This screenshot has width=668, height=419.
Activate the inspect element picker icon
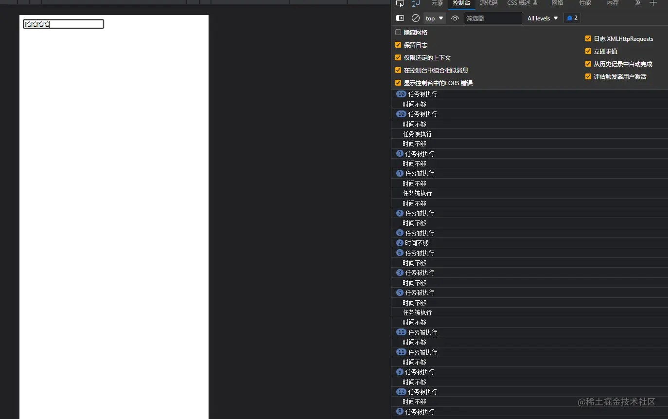[400, 3]
